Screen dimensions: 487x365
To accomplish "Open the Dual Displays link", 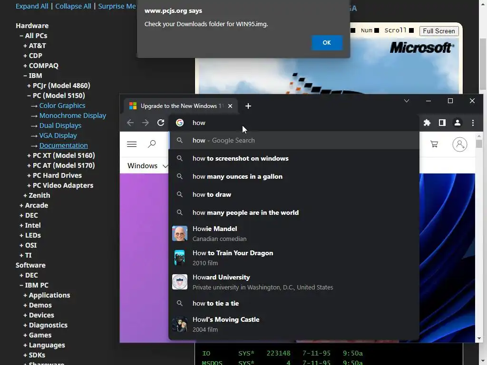I will (x=60, y=125).
